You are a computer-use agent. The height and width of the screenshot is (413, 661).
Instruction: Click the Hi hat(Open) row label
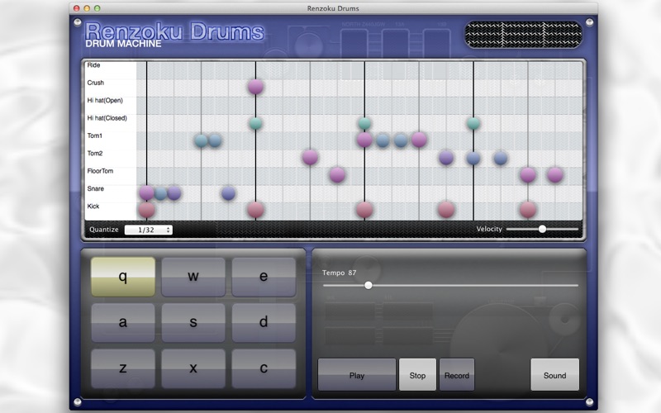pos(105,100)
